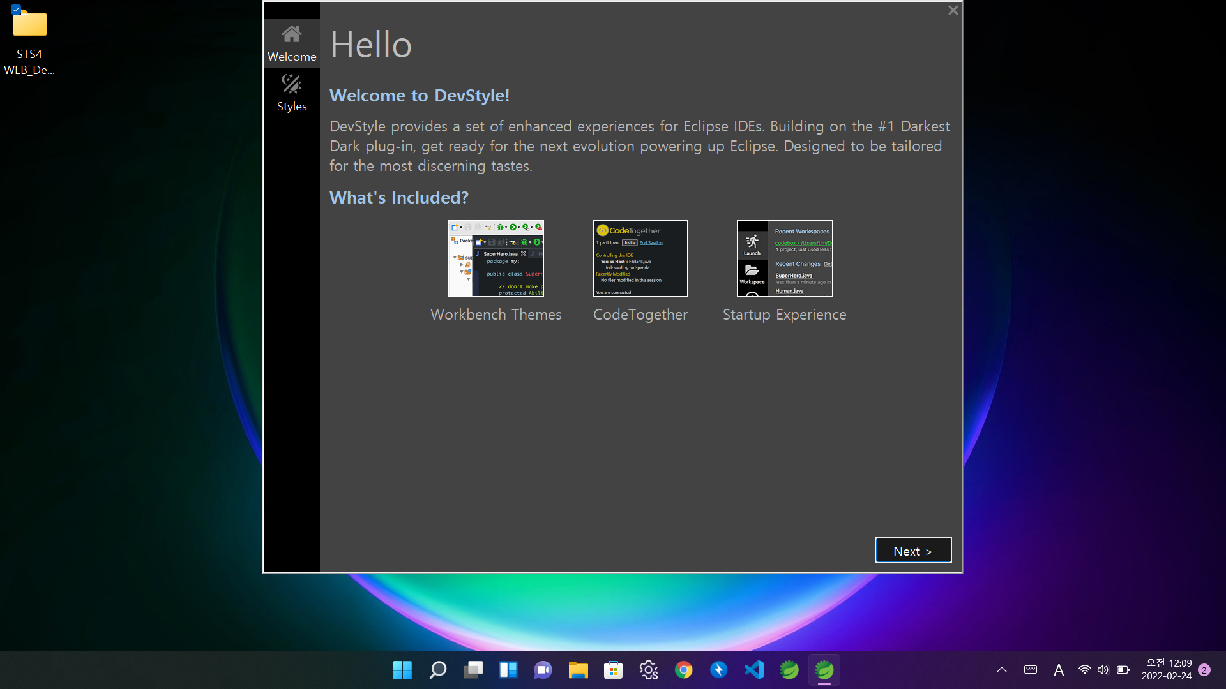Expand hidden system tray icons chevron
Screen dimensions: 1226x689
(1002, 670)
